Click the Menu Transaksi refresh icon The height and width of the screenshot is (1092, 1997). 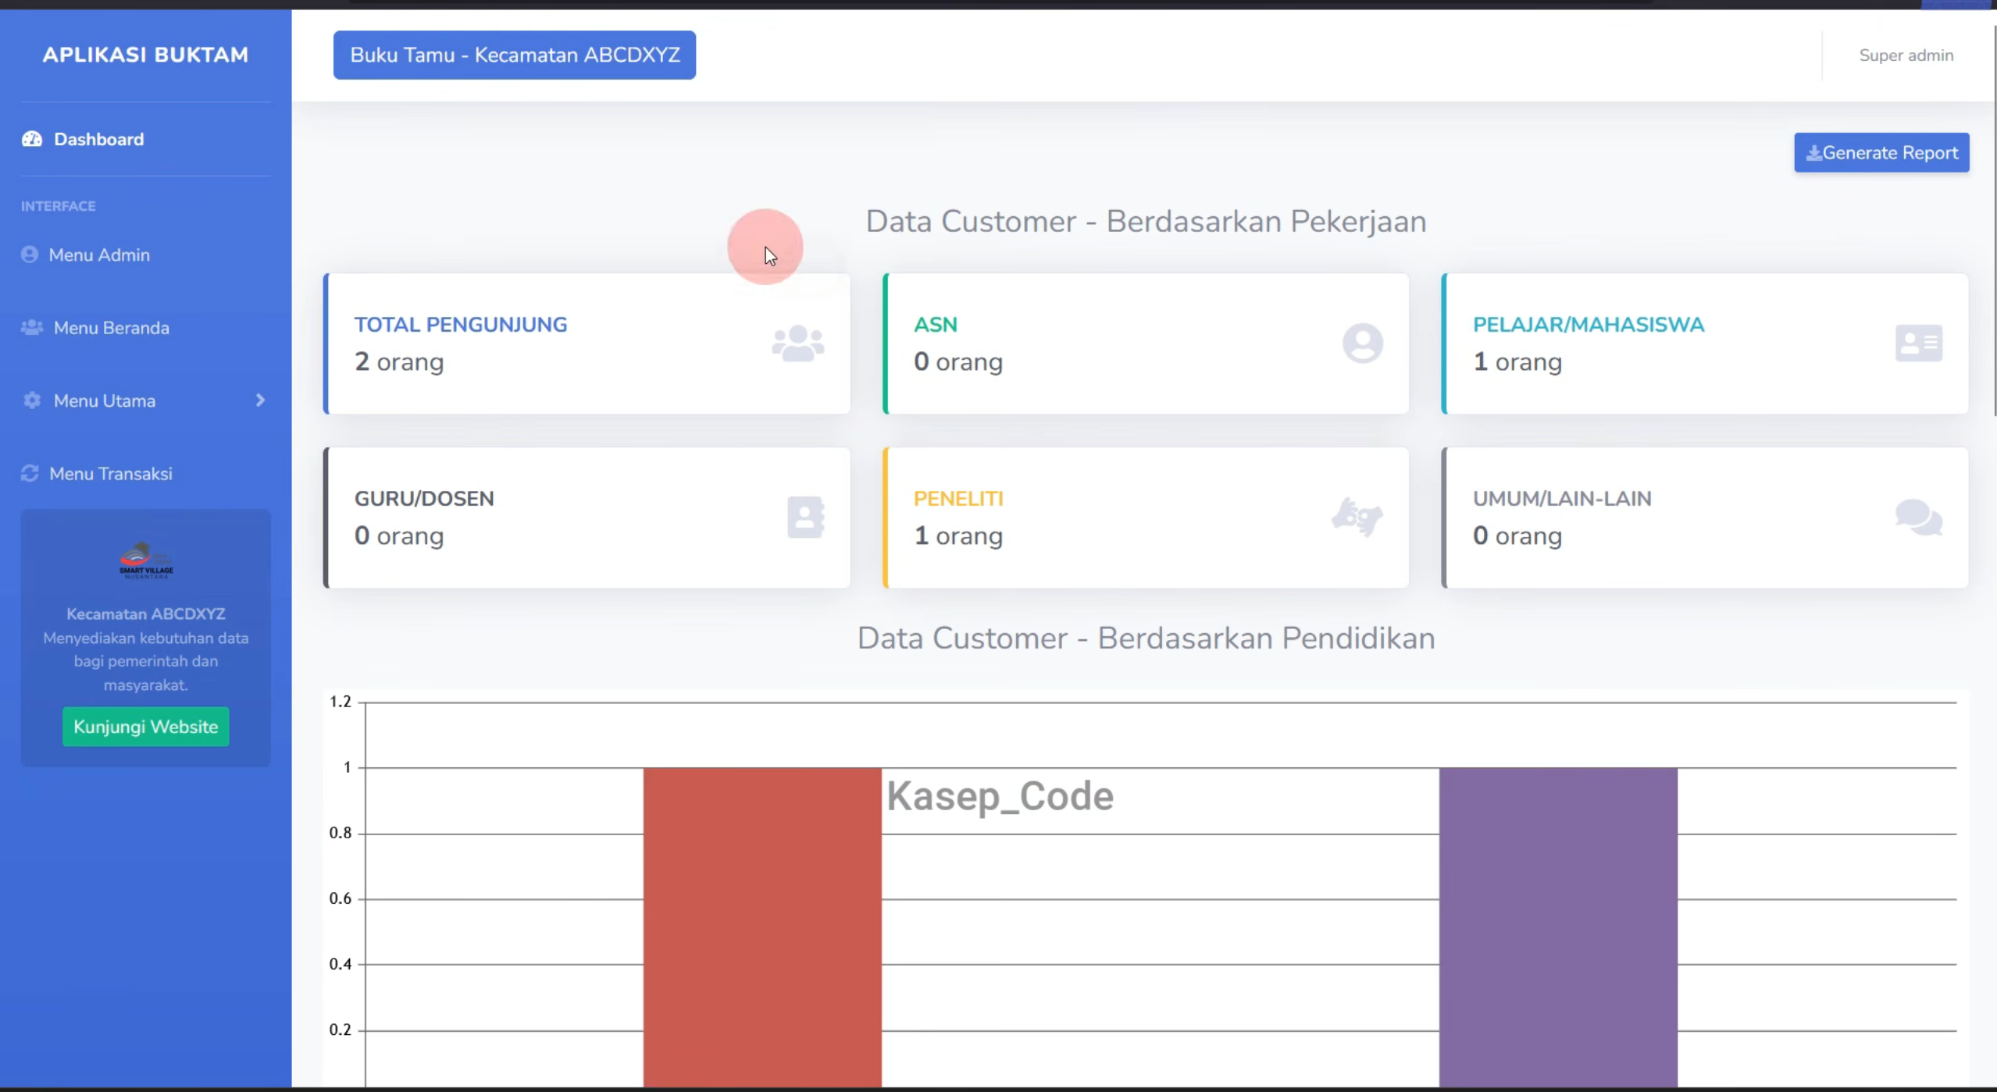[x=30, y=473]
